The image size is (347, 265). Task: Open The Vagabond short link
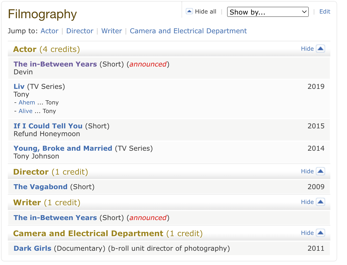point(40,187)
